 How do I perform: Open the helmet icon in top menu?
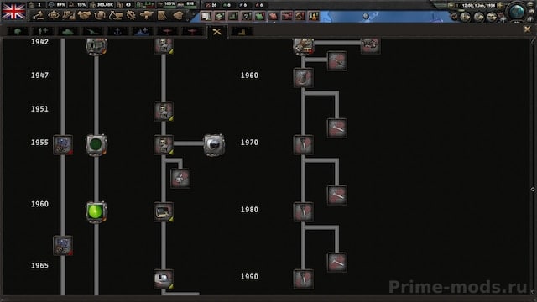pos(178,15)
